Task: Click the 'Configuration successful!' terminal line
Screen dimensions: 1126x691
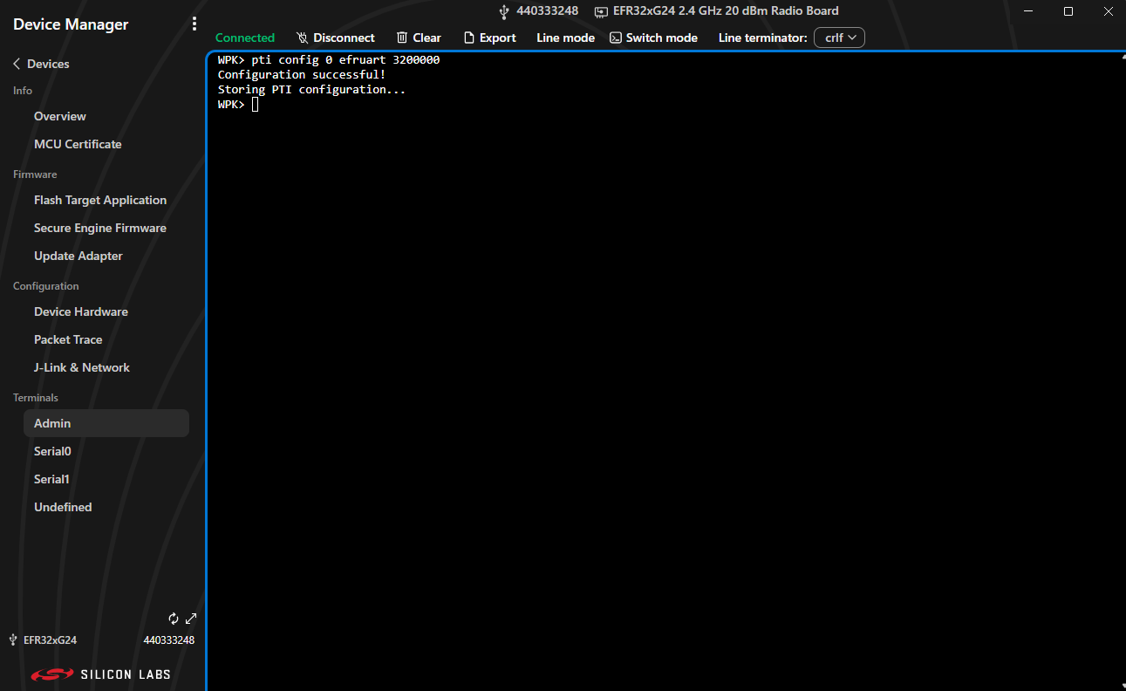Action: pos(302,75)
